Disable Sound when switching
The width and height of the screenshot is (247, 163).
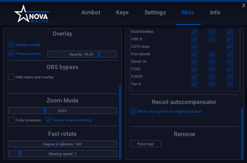coord(49,120)
